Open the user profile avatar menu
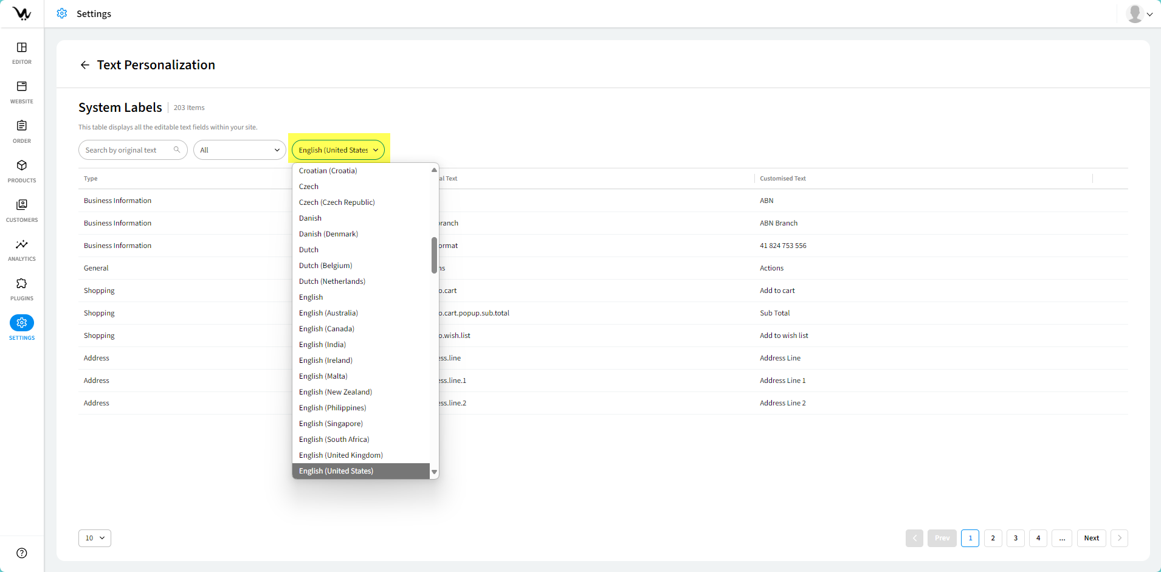Viewport: 1161px width, 572px height. click(x=1139, y=14)
